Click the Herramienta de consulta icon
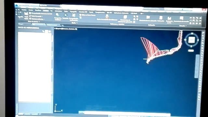This screenshot has width=208, height=117. point(181,18)
